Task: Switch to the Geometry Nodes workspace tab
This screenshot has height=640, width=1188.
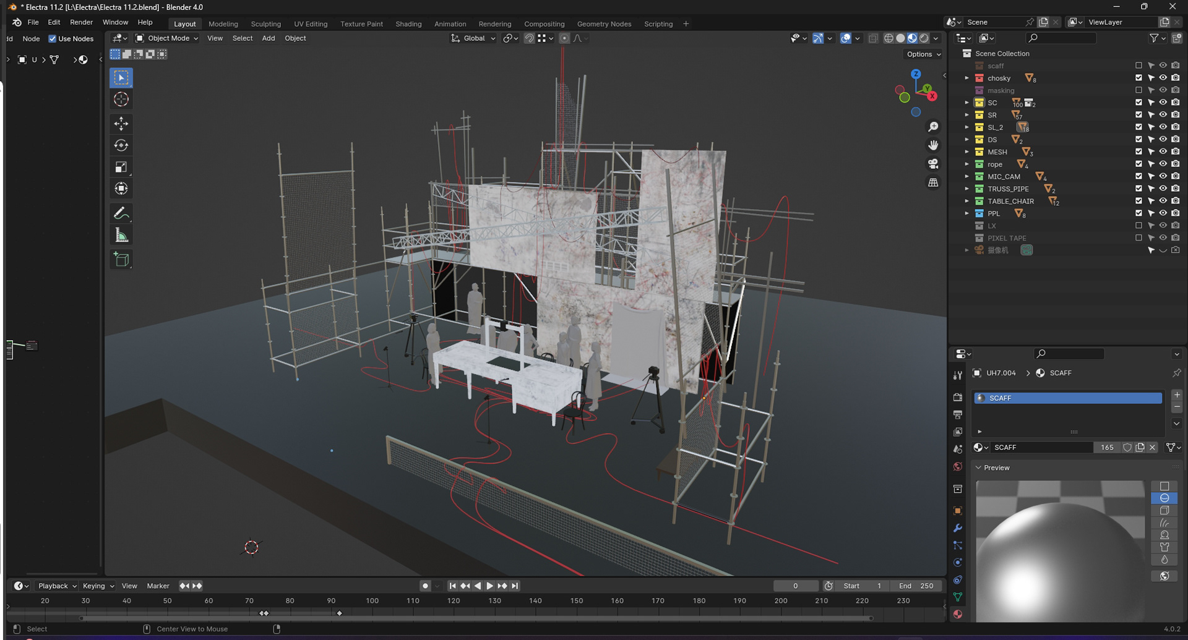Action: 604,24
